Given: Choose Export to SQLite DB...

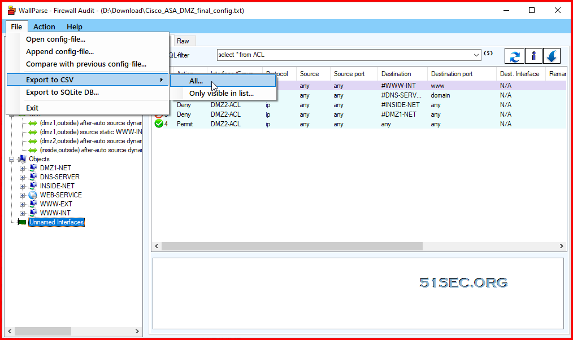Looking at the screenshot, I should point(88,92).
